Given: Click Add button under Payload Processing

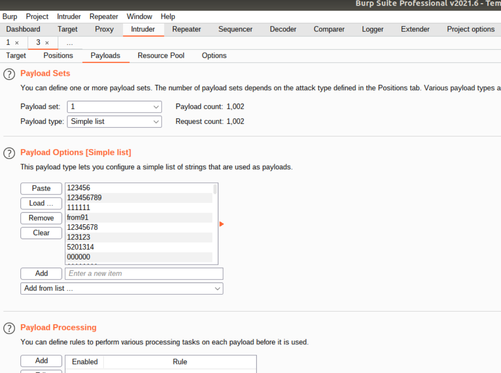Looking at the screenshot, I should (41, 361).
